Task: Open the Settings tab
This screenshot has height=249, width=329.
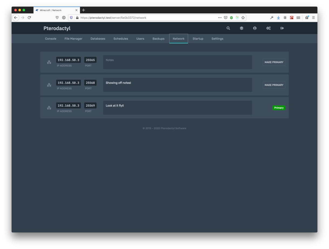Action: pos(217,39)
